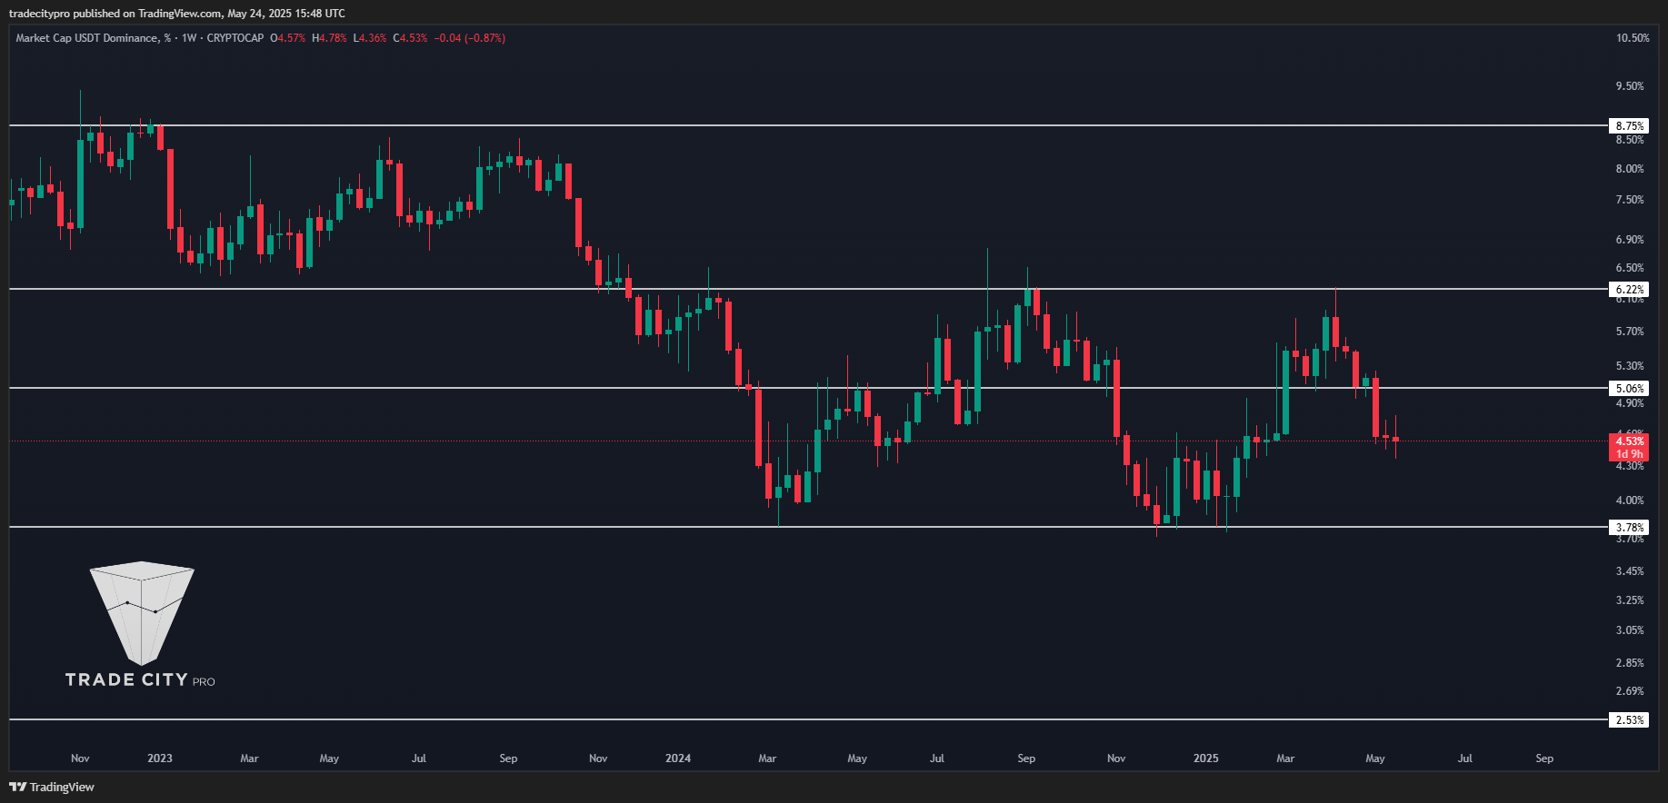Click the tradecitypro published header text
1668x803 pixels.
(177, 14)
